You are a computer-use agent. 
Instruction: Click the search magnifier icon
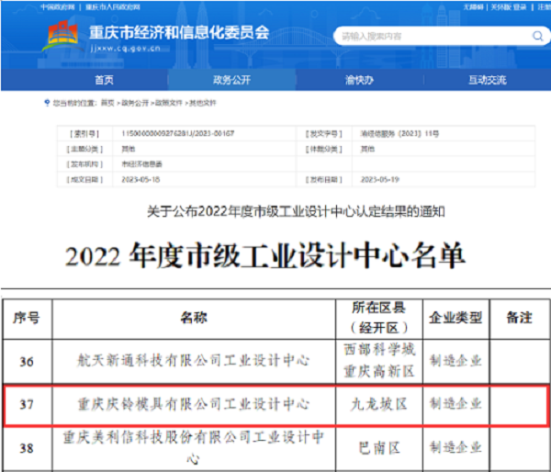(537, 36)
